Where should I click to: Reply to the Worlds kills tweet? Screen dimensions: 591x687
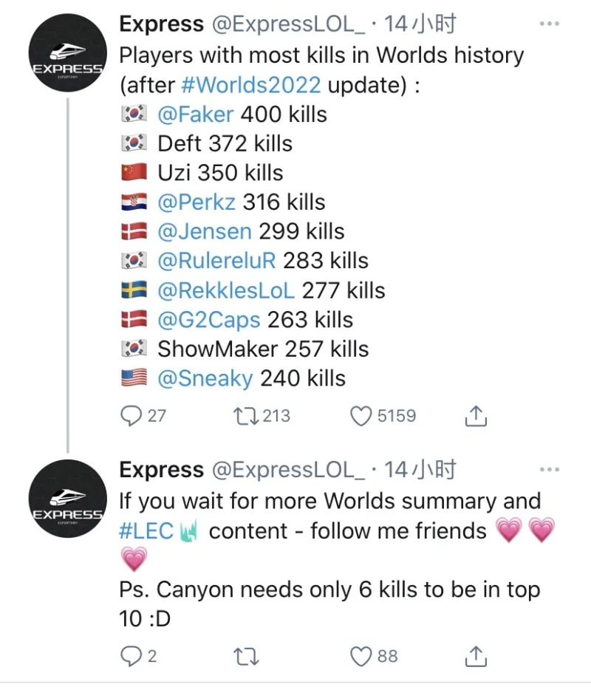coord(131,416)
